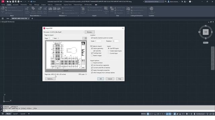Toggle TrueType text checkbox

pyautogui.click(x=92, y=53)
